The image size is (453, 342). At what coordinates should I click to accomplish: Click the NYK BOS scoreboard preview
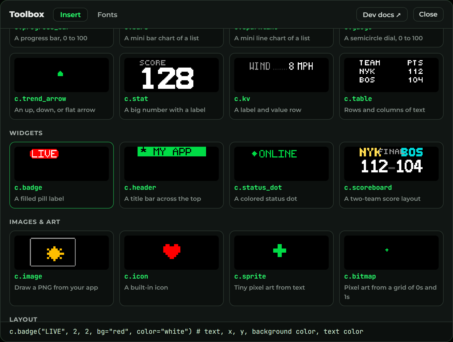coord(391,164)
